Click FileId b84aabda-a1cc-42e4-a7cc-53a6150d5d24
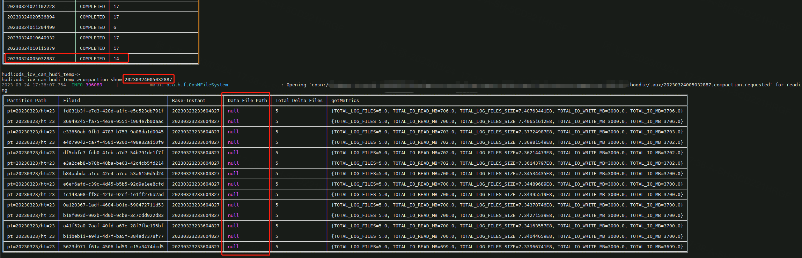Image resolution: width=802 pixels, height=258 pixels. pos(113,173)
